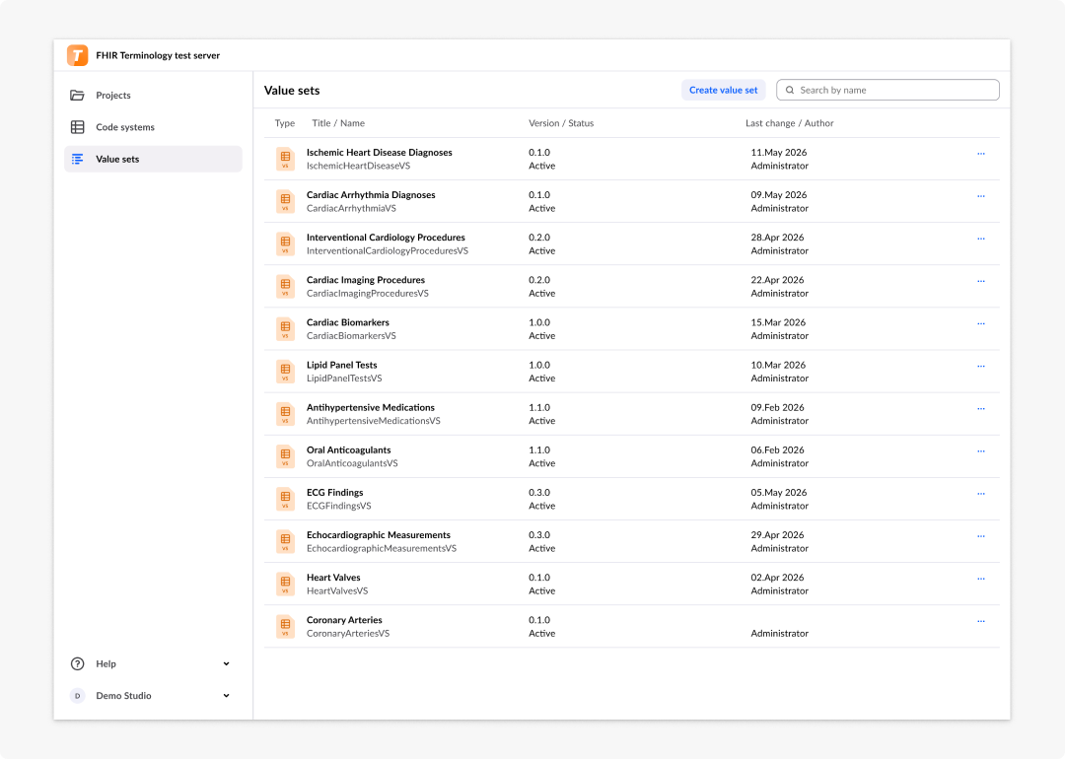The width and height of the screenshot is (1065, 759).
Task: Open more options for Echocardiographic Measurements
Action: [981, 536]
